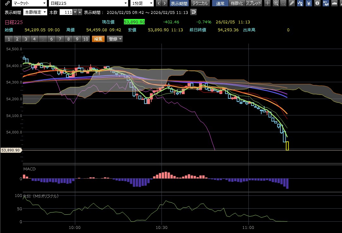Select chart preset tab 3
The image size is (342, 233).
pyautogui.click(x=26, y=39)
